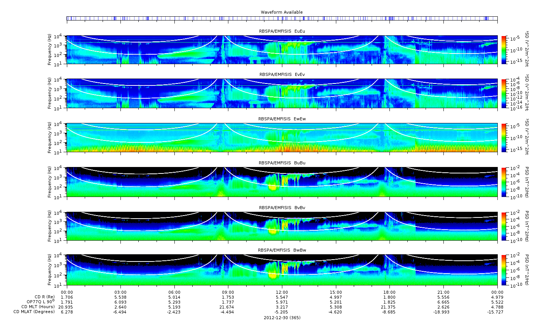
Task: Select the EvEv panel color scale bar
Action: pyautogui.click(x=504, y=93)
